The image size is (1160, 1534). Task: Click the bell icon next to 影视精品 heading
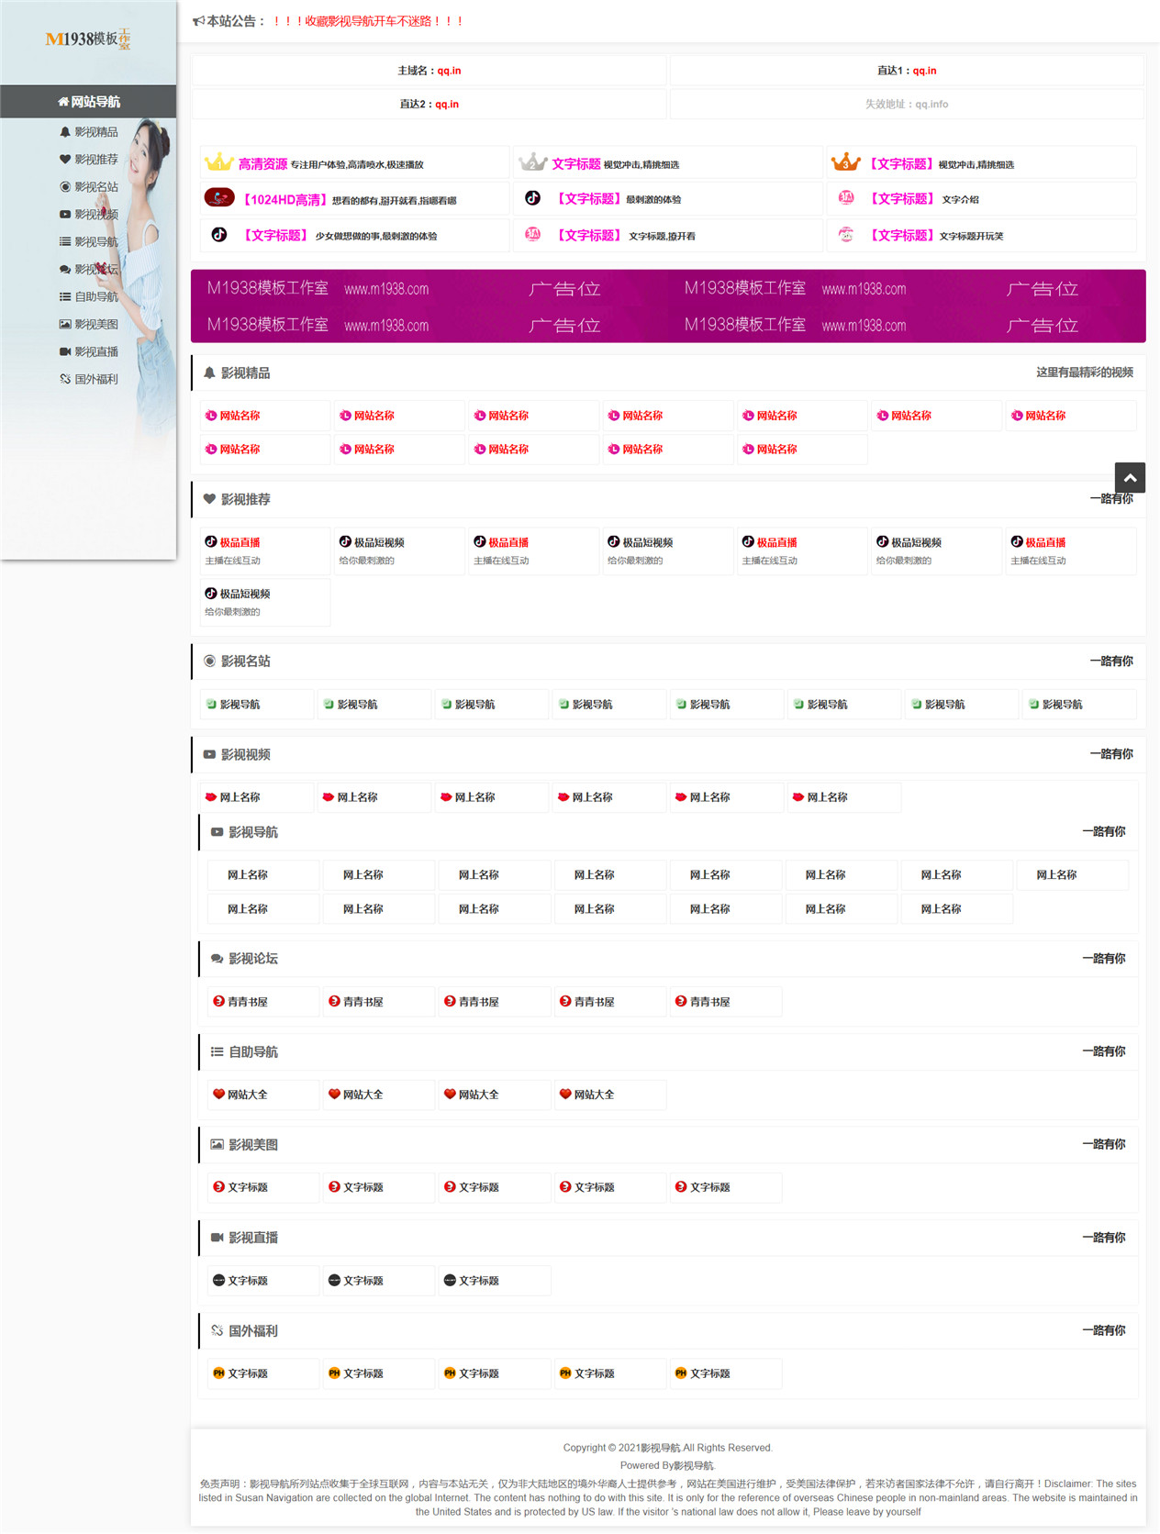pos(209,372)
